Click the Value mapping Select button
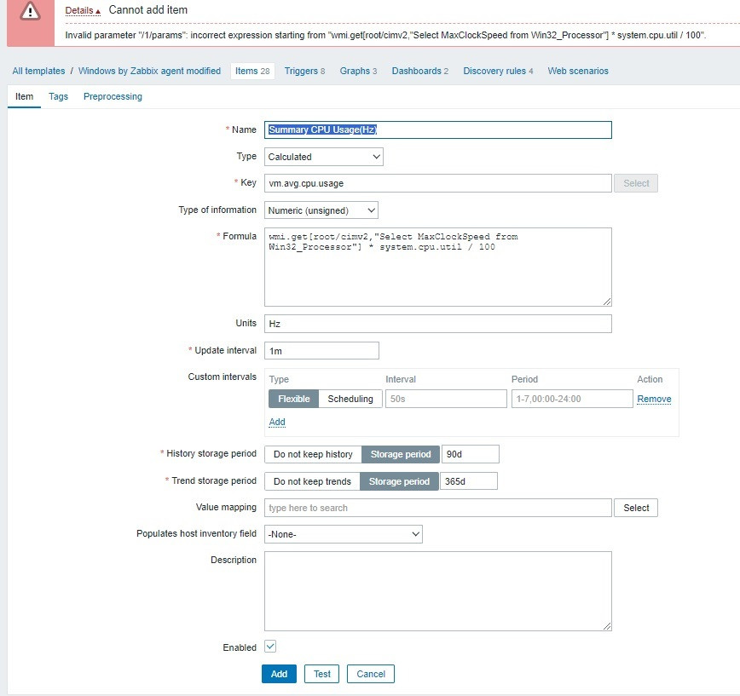The width and height of the screenshot is (740, 696). (636, 508)
